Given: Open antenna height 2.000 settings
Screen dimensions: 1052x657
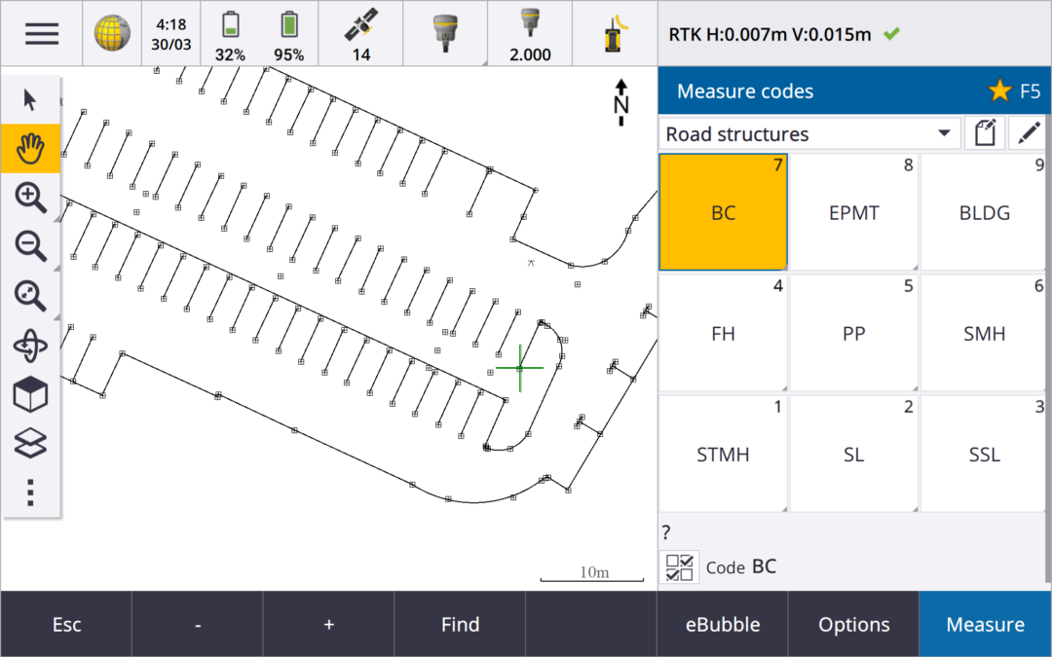Looking at the screenshot, I should 530,33.
